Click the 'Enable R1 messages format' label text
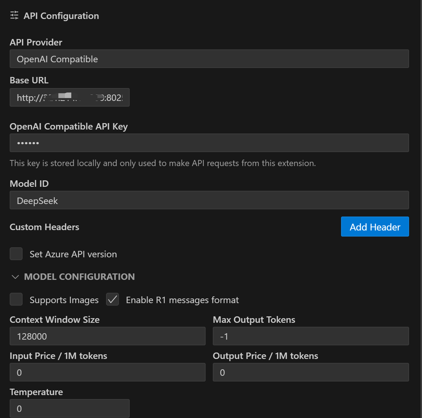Image resolution: width=422 pixels, height=418 pixels. (x=182, y=300)
